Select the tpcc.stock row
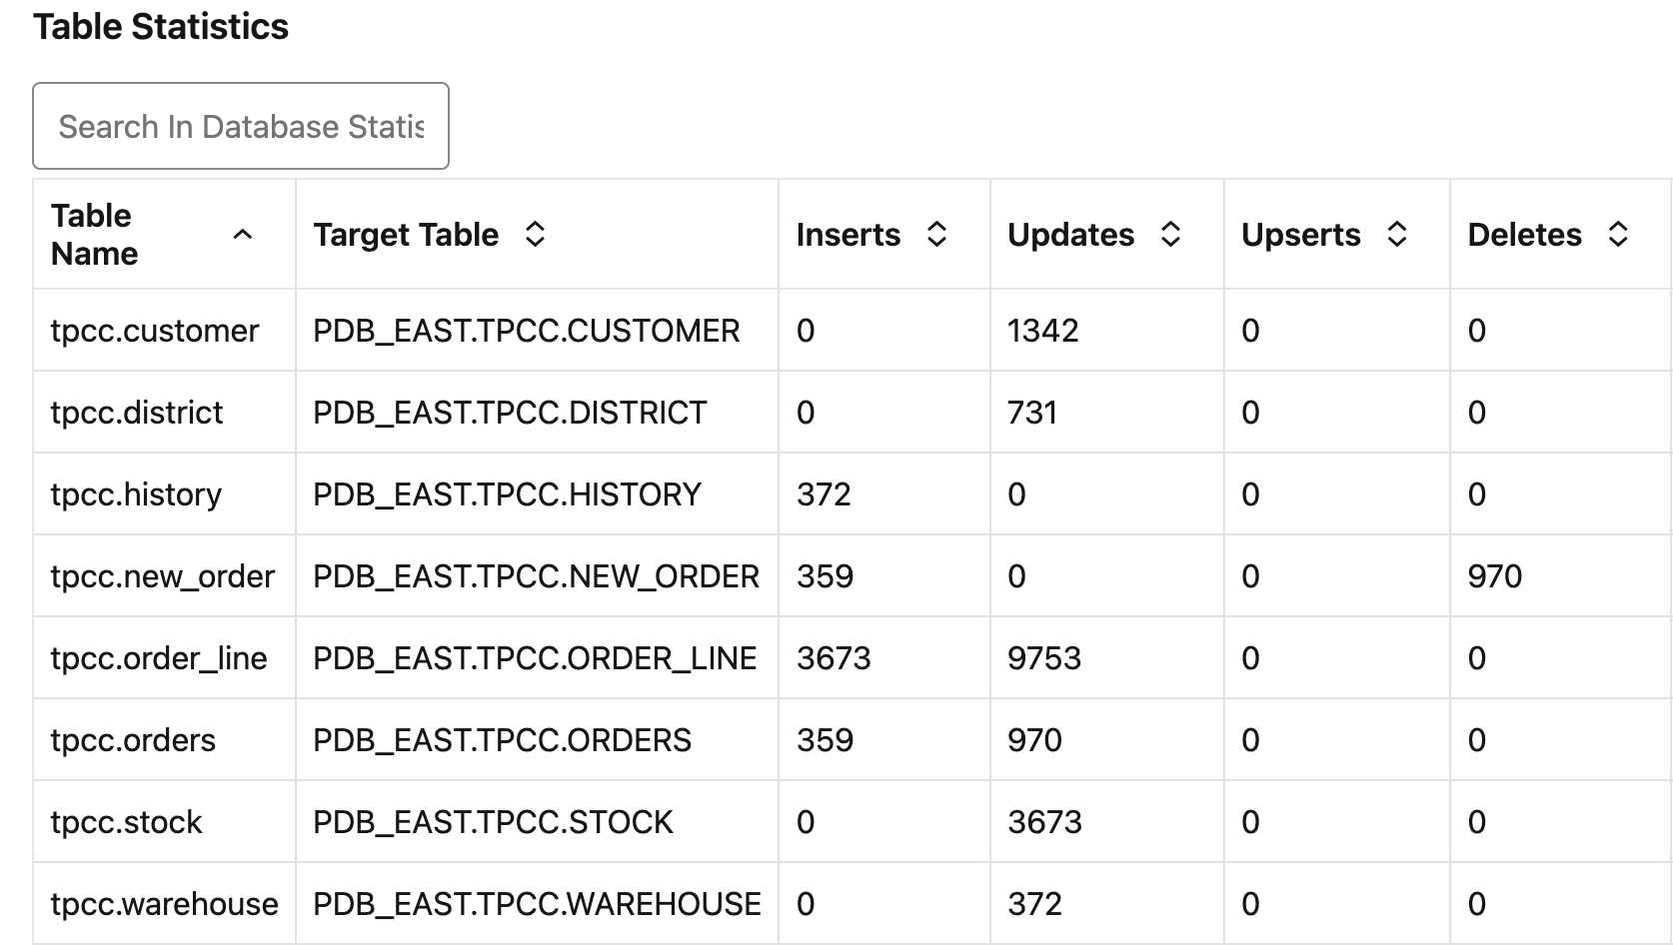1673x945 pixels. coord(126,822)
